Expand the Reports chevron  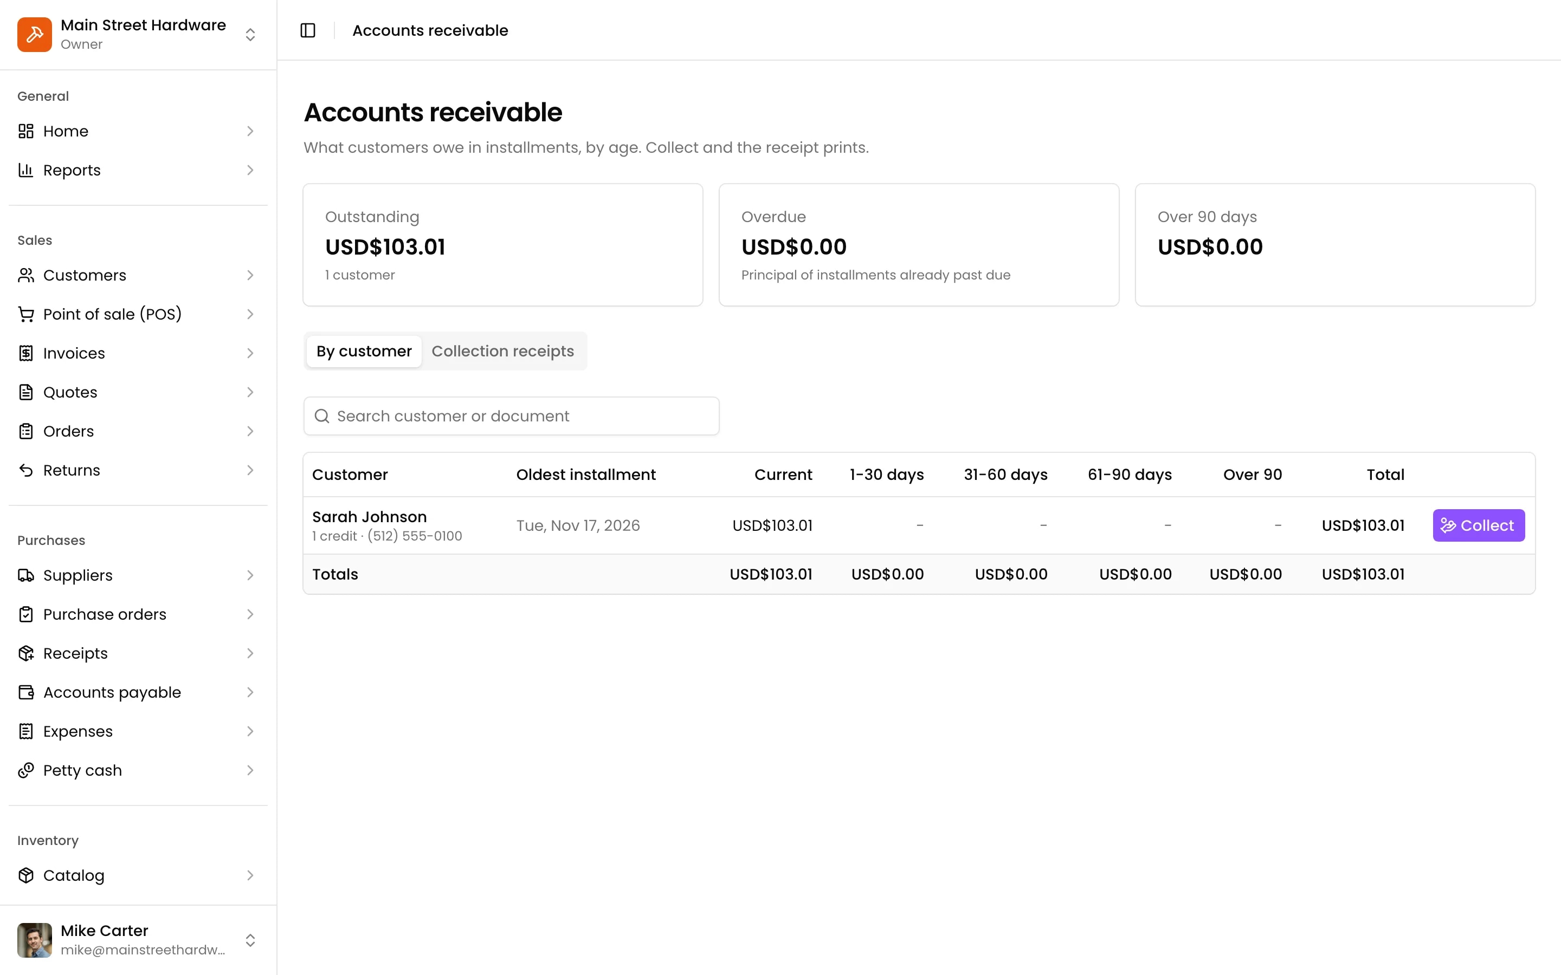coord(250,170)
